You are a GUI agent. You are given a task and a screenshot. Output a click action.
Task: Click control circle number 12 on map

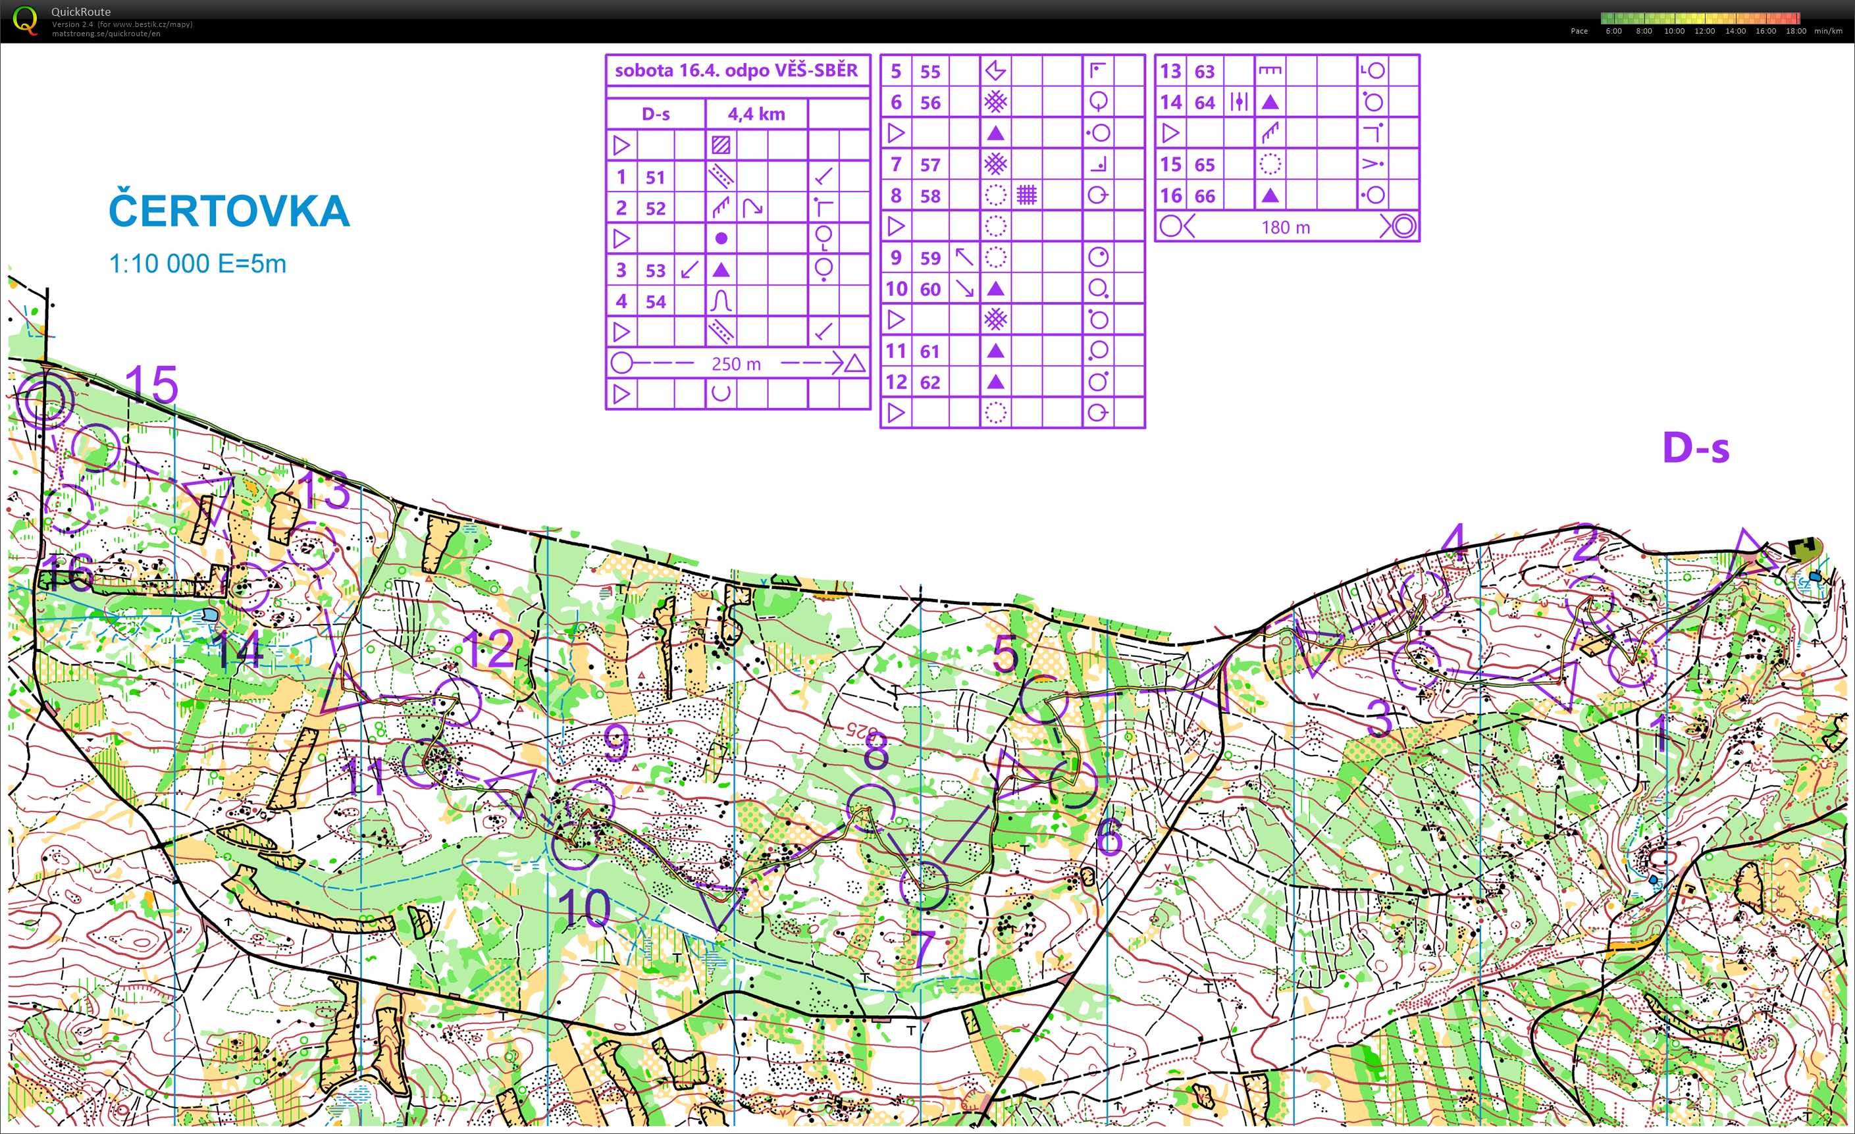tap(456, 702)
